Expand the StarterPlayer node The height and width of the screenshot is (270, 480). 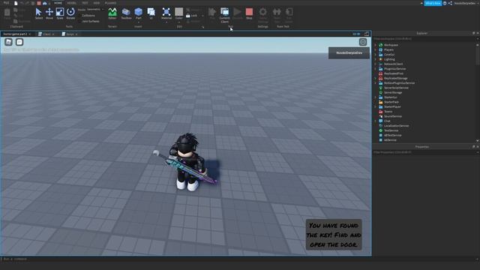coord(376,106)
